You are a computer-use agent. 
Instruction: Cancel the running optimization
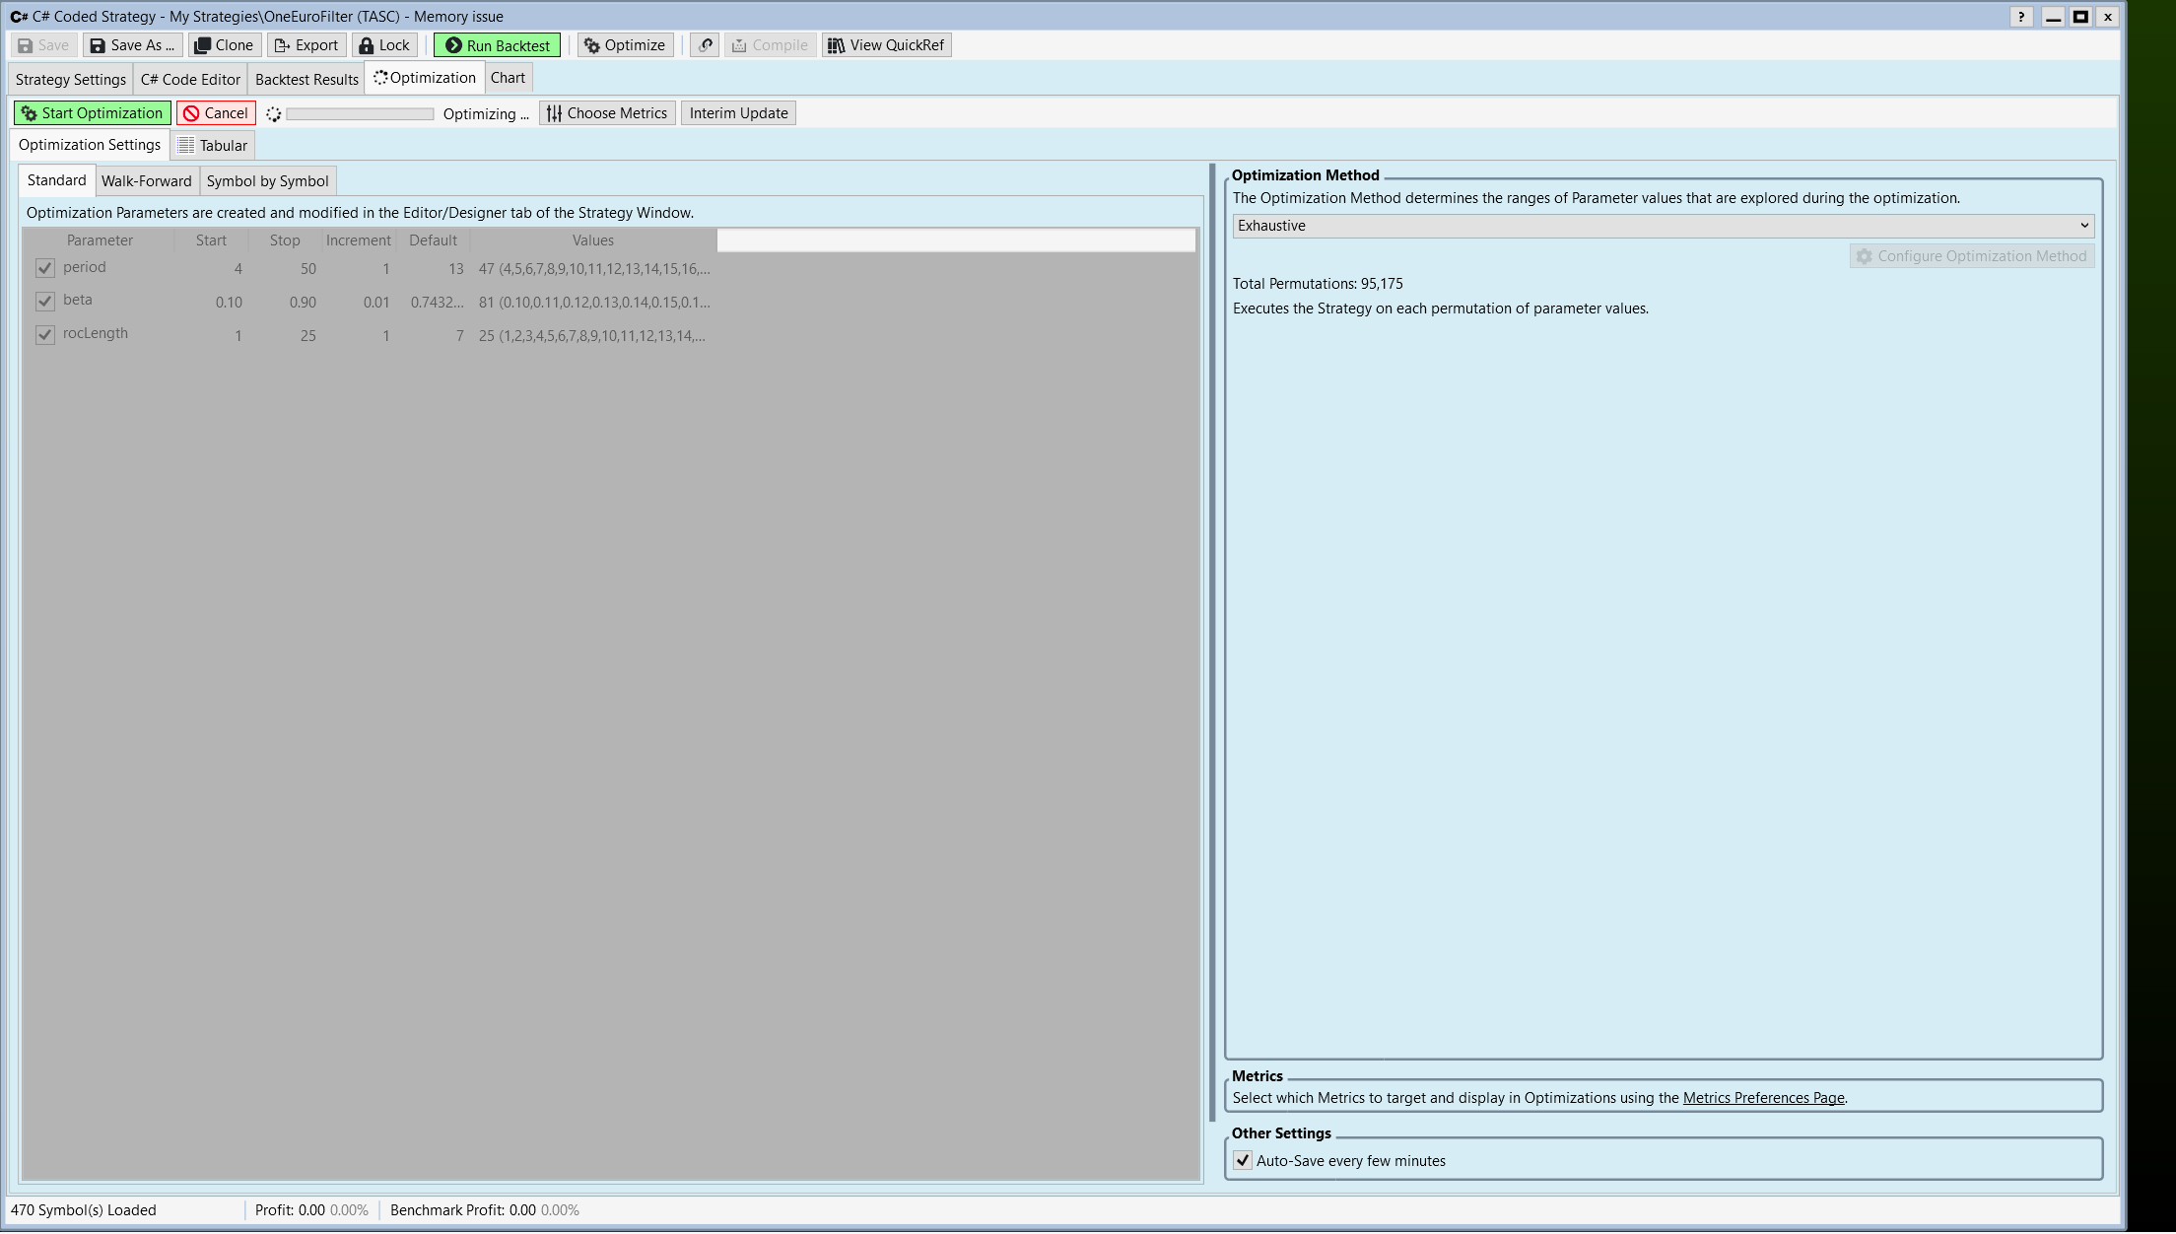coord(216,113)
